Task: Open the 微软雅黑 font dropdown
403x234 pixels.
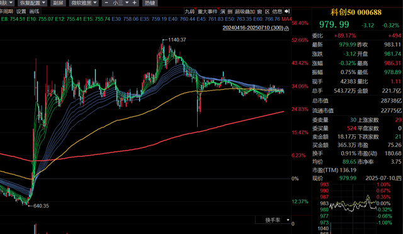Action: coord(84,3)
